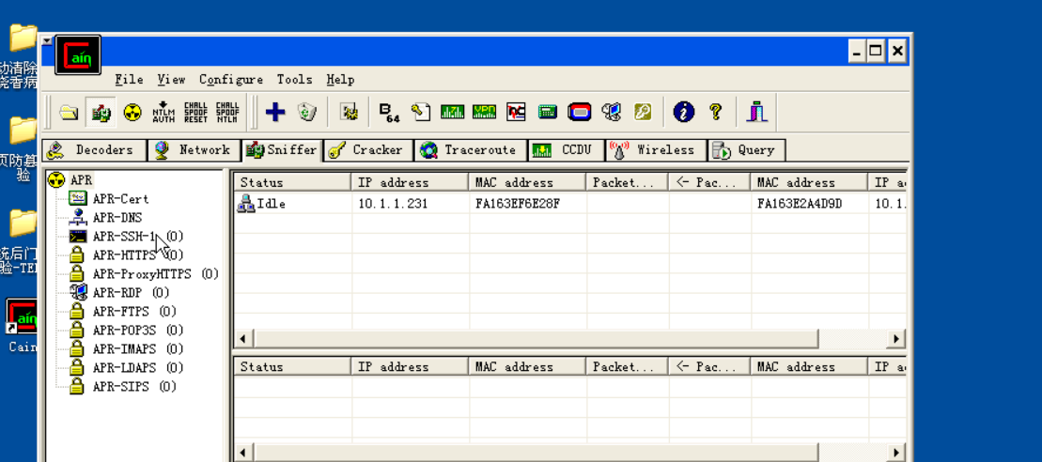Click the olive key icon in toolbar

click(643, 112)
